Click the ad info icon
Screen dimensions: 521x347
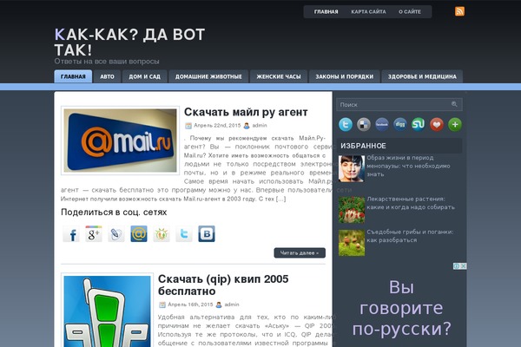[x=457, y=266]
